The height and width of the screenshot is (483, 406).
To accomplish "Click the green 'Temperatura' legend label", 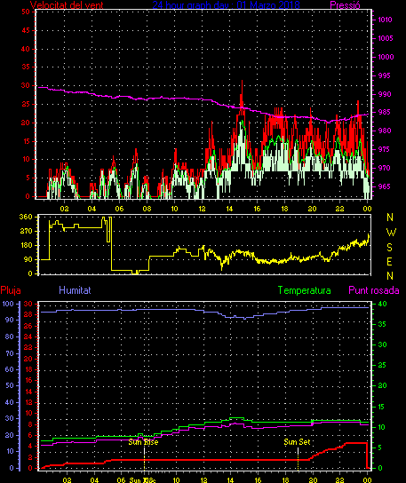I will pyautogui.click(x=304, y=290).
